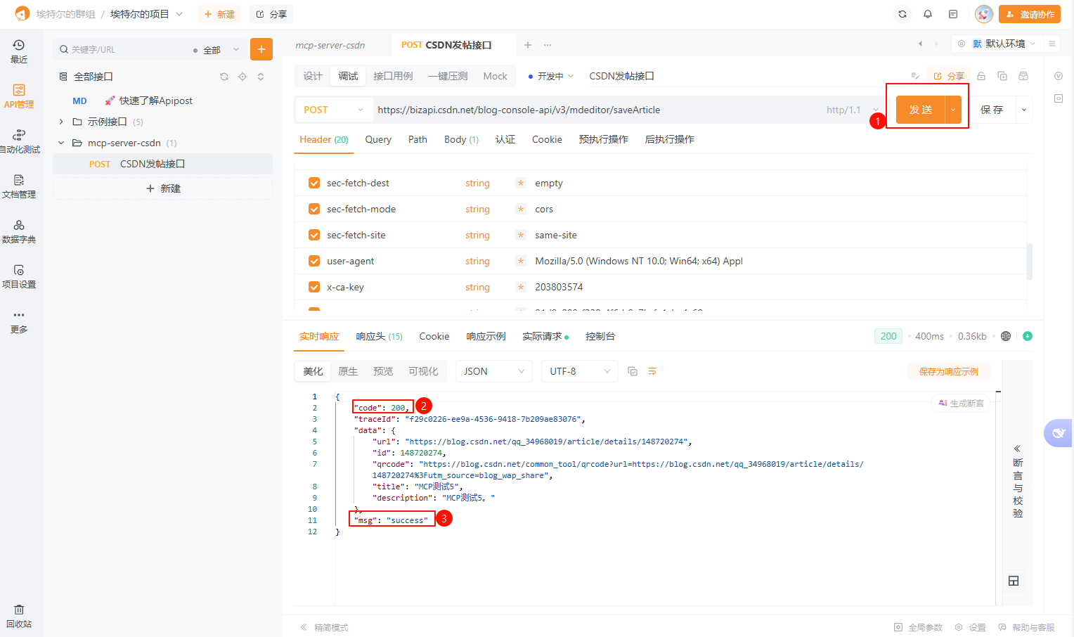Viewport: 1074px width, 637px height.
Task: Uncheck the x-ca-key header
Action: coord(314,287)
